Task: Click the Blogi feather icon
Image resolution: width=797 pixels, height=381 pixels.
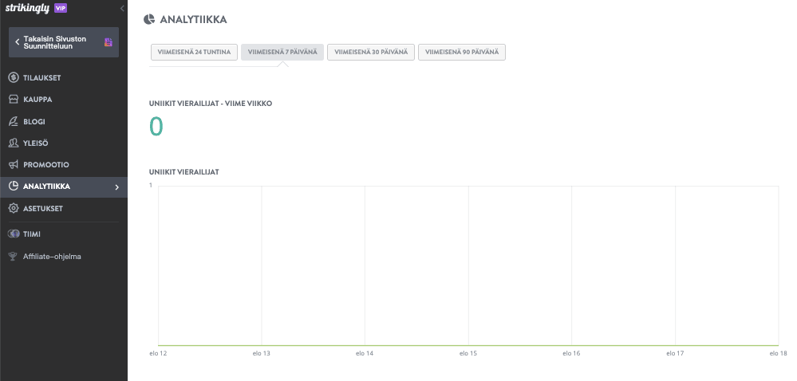Action: point(14,121)
